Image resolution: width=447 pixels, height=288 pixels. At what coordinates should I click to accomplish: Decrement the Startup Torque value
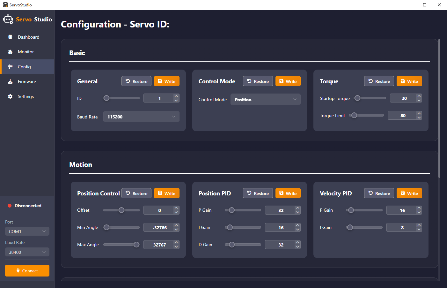(419, 100)
